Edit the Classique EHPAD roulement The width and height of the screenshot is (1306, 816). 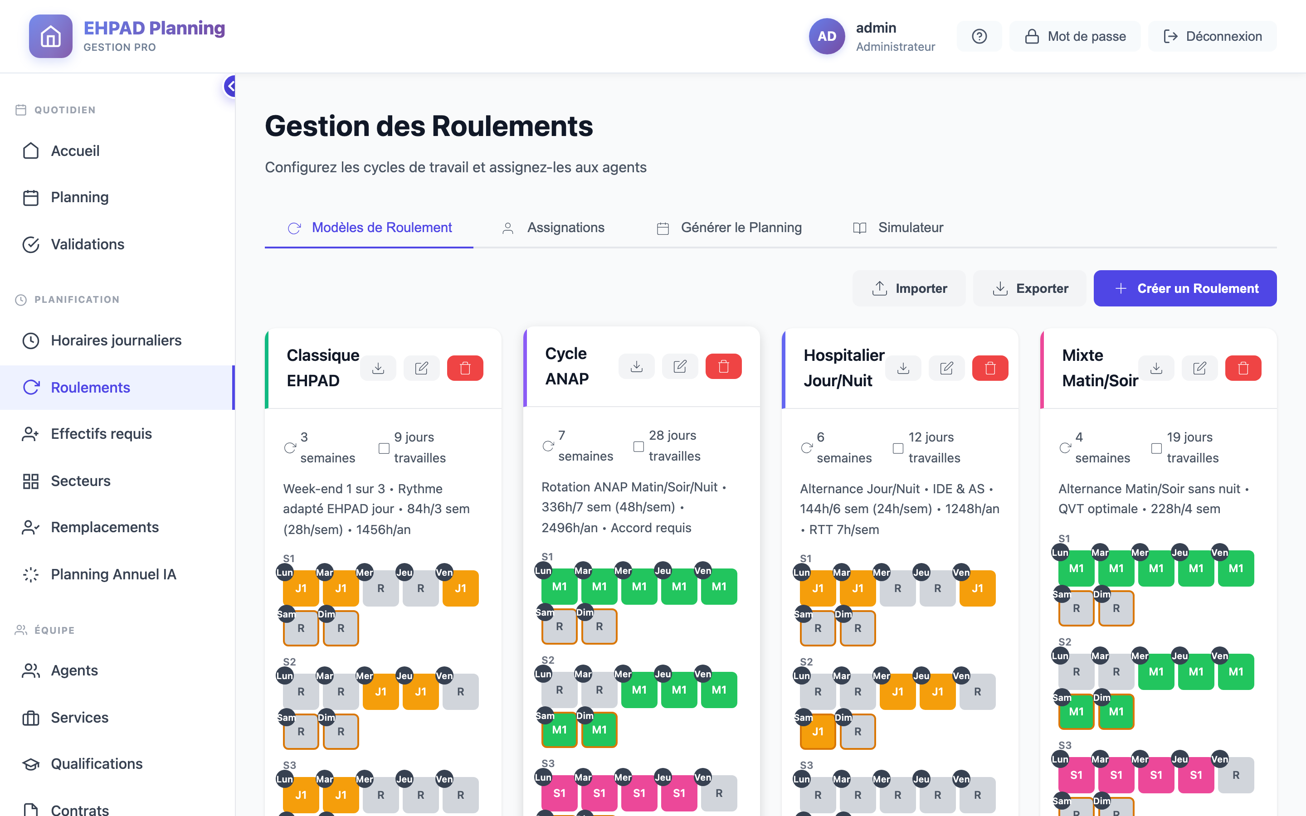[x=421, y=368]
